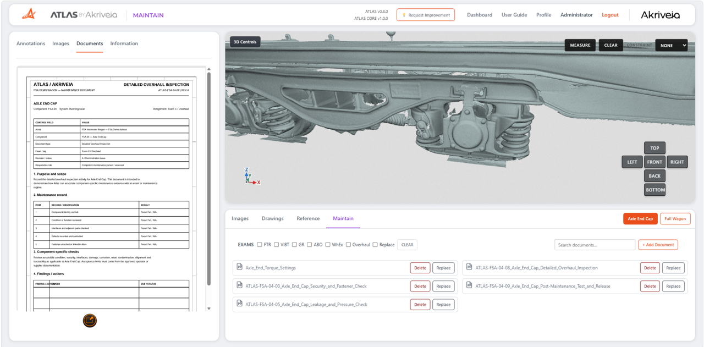704x347 pixels.
Task: Click the document preview vertical scrollbar
Action: tap(208, 179)
